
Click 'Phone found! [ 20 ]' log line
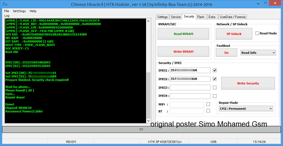(x=19, y=90)
